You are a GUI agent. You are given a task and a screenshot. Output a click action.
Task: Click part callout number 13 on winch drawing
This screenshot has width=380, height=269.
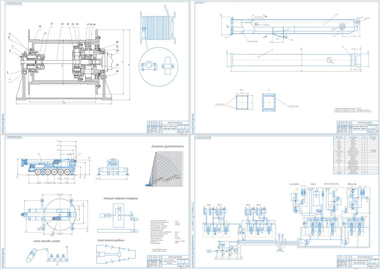(x=62, y=24)
